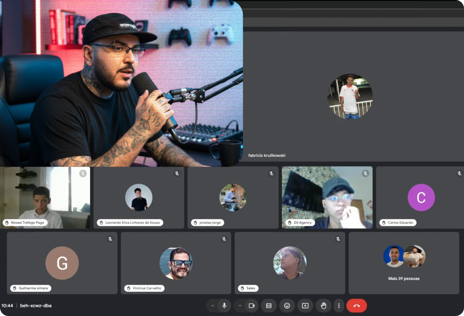The height and width of the screenshot is (316, 464).
Task: Toggle the camera button
Action: pos(252,306)
